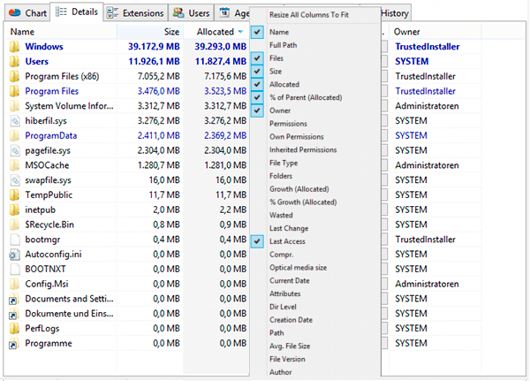
Task: Click the Allocated column sort arrow
Action: [x=240, y=32]
